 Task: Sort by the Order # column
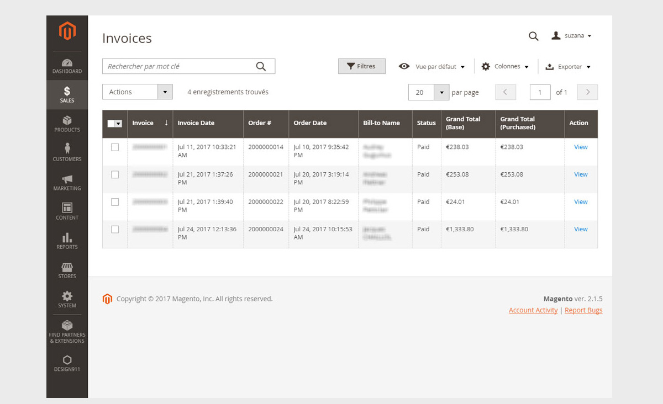(x=266, y=123)
